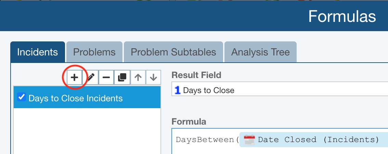The height and width of the screenshot is (154, 388).
Task: Click the pencil icon to edit formula
Action: [91, 78]
